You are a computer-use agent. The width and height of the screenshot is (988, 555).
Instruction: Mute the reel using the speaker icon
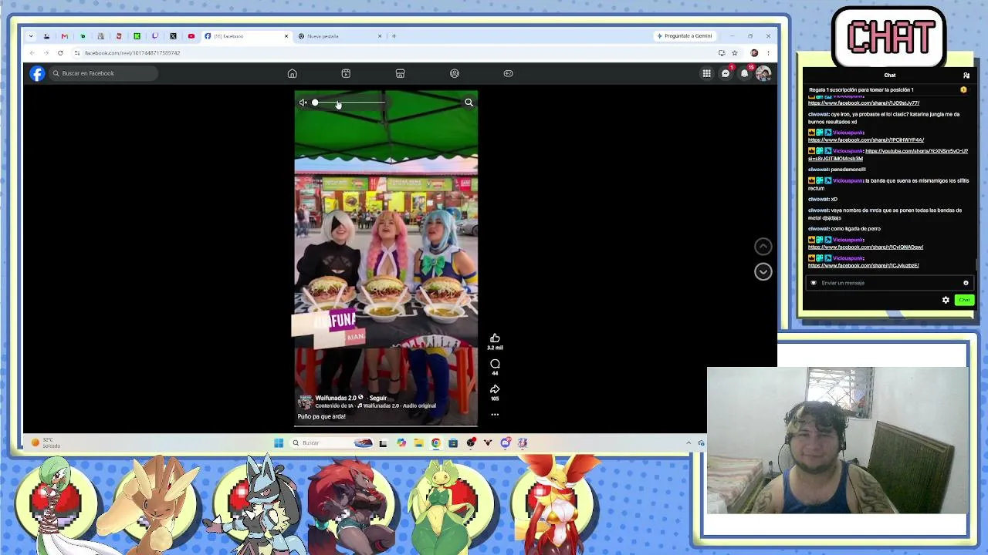pos(303,103)
